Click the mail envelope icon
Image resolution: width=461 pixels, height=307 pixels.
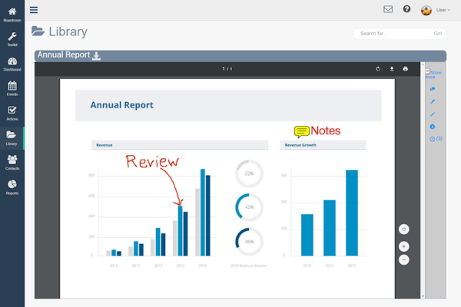pyautogui.click(x=388, y=10)
